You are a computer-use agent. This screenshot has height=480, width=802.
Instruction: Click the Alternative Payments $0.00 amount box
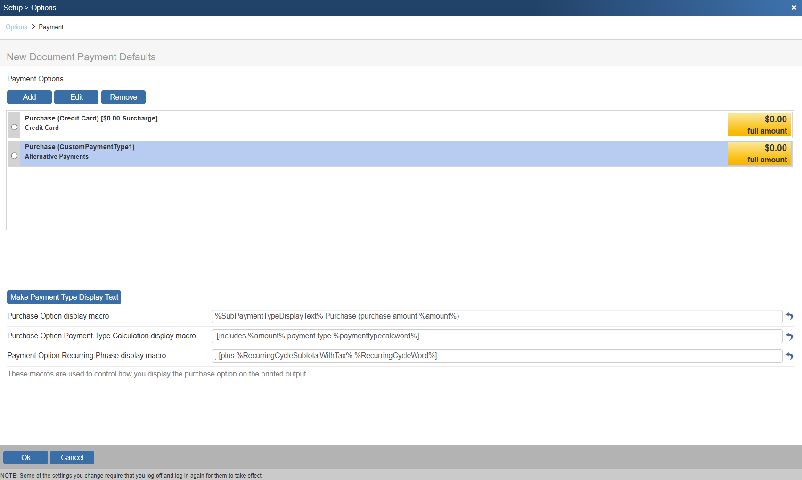pyautogui.click(x=760, y=154)
